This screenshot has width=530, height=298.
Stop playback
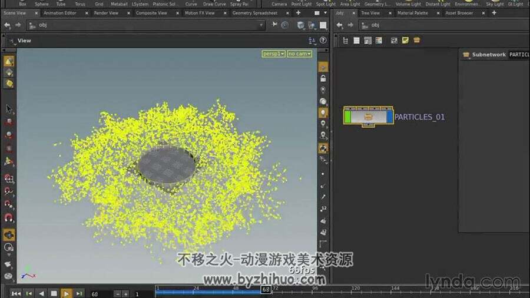54,294
